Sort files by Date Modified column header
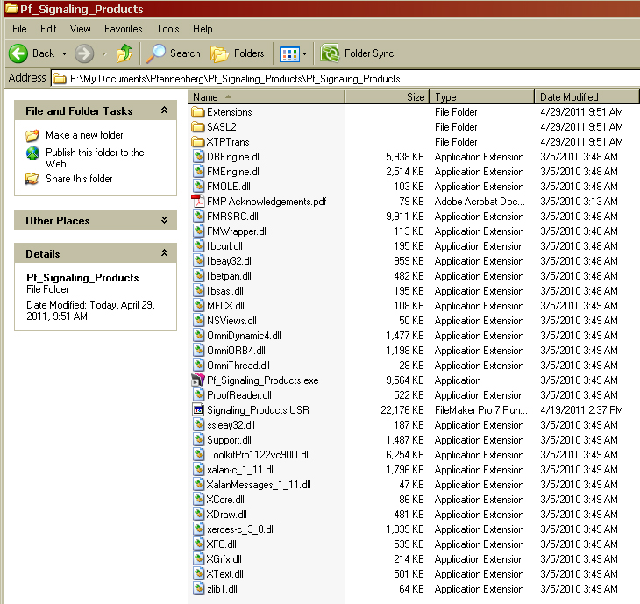640x604 pixels. pyautogui.click(x=568, y=97)
